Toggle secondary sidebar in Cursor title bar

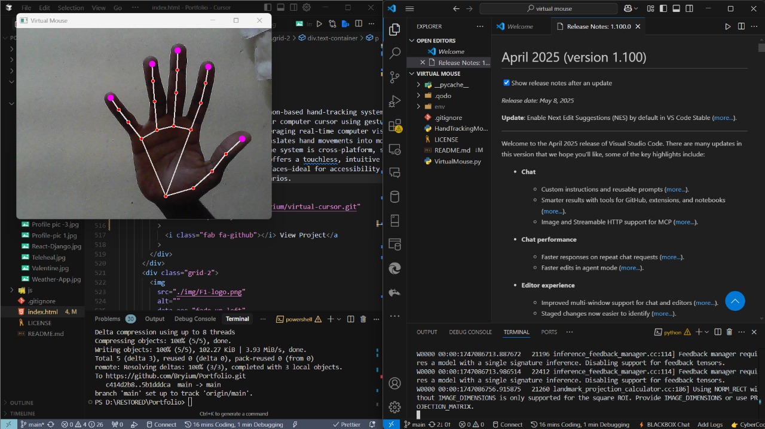pyautogui.click(x=293, y=8)
